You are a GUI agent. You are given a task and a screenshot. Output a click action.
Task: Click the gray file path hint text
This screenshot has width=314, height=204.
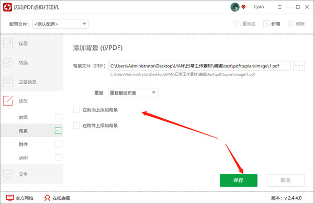pos(183,74)
